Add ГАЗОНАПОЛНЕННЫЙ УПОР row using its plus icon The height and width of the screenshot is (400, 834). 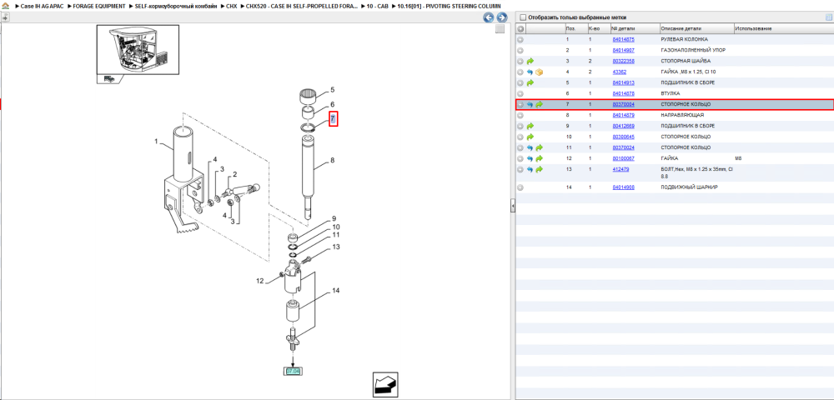tap(520, 51)
